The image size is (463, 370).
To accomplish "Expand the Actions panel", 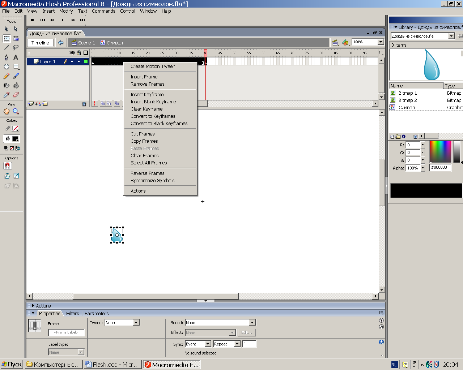I will tap(33, 306).
